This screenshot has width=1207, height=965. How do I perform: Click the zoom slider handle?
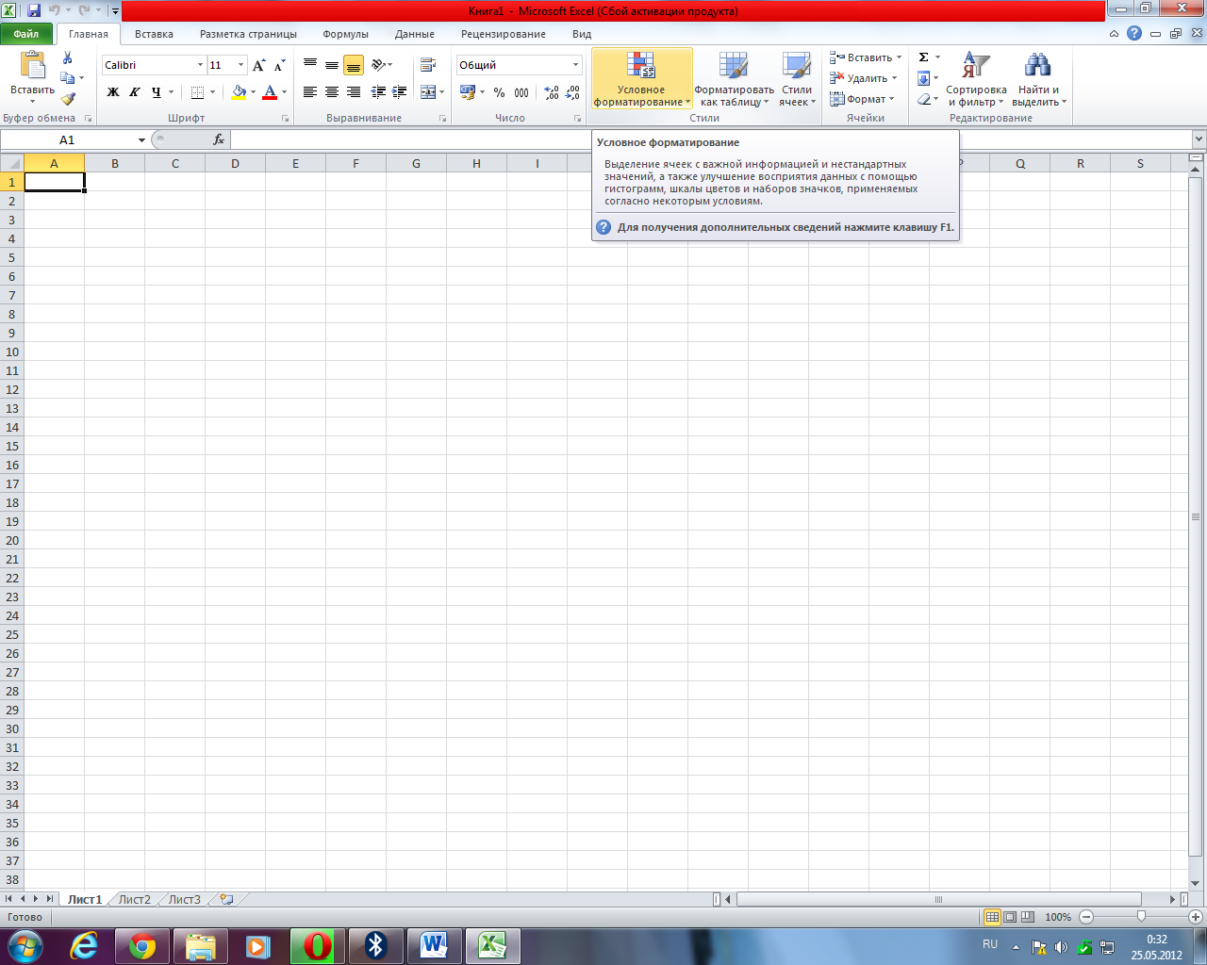click(1141, 917)
